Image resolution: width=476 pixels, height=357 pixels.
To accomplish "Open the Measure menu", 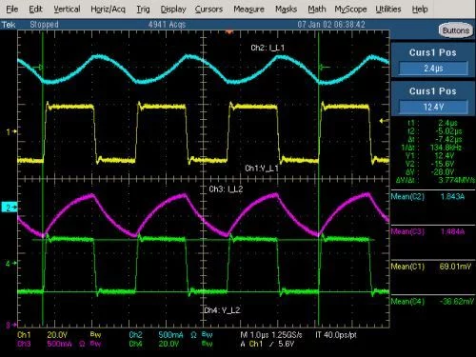I will 248,10.
